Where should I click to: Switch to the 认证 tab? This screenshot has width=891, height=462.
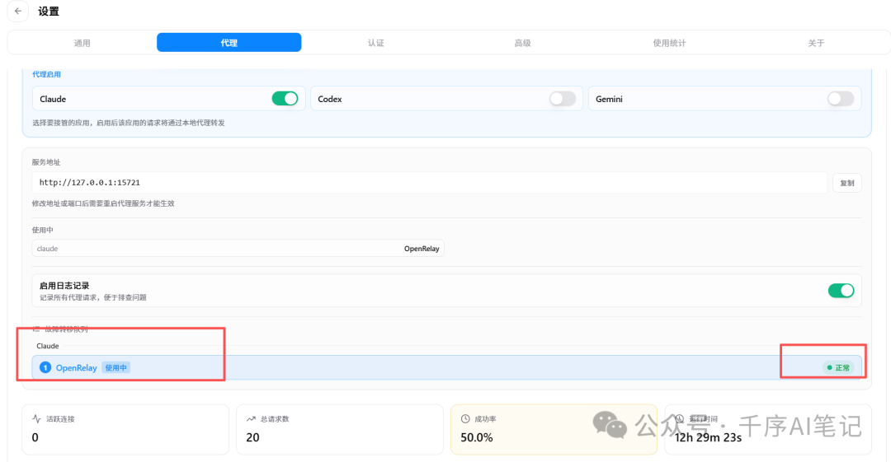click(x=375, y=43)
